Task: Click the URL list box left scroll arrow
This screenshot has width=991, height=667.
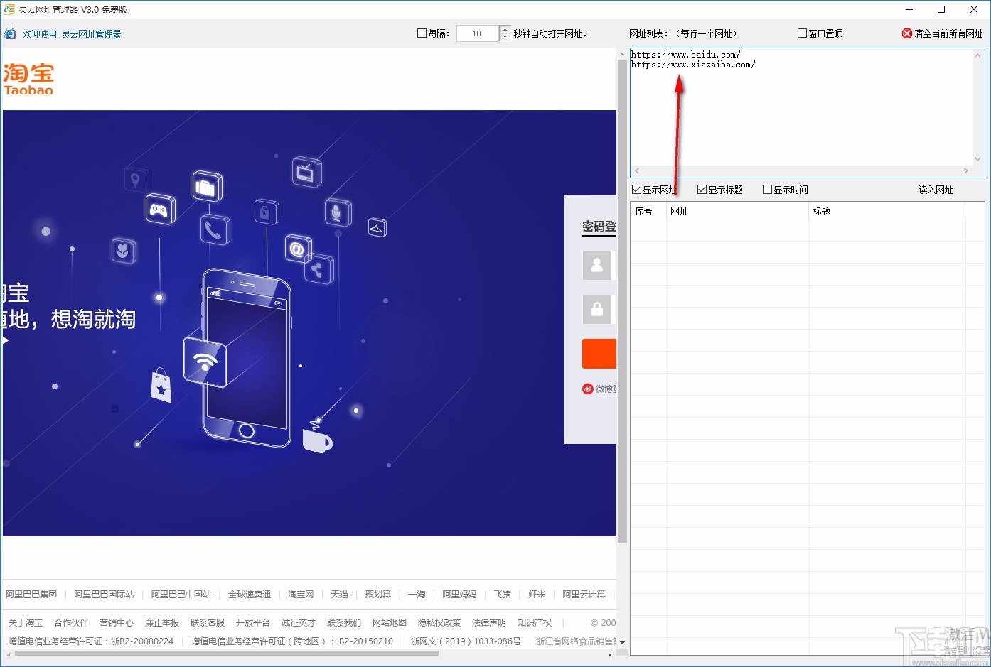Action: click(637, 170)
